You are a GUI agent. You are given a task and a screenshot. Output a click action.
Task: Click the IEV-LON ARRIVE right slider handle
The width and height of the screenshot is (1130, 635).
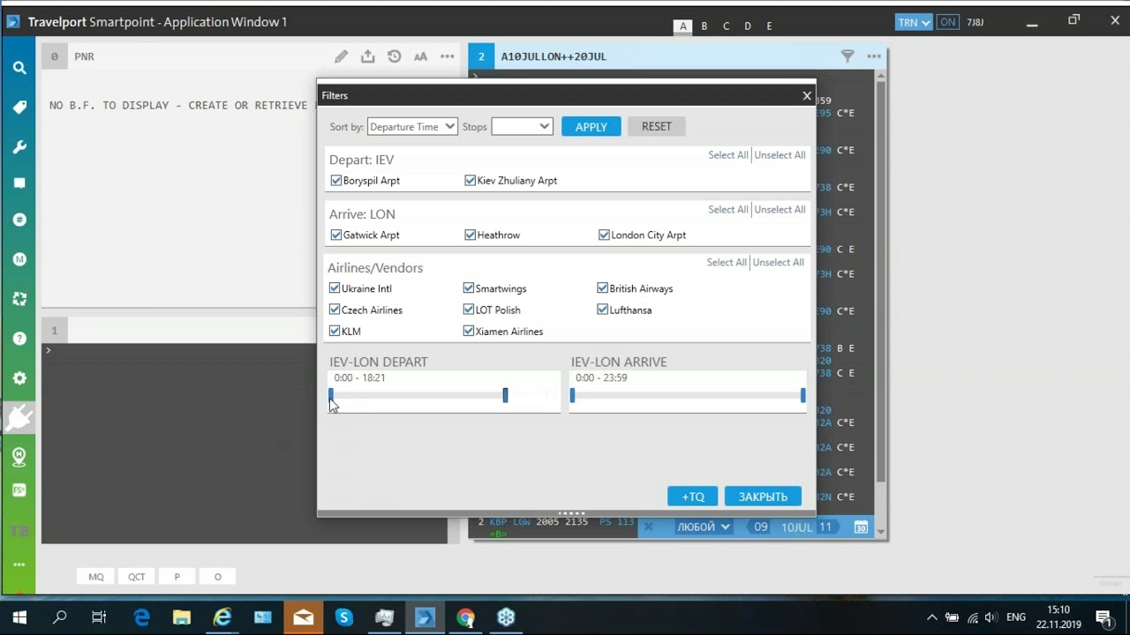point(802,396)
